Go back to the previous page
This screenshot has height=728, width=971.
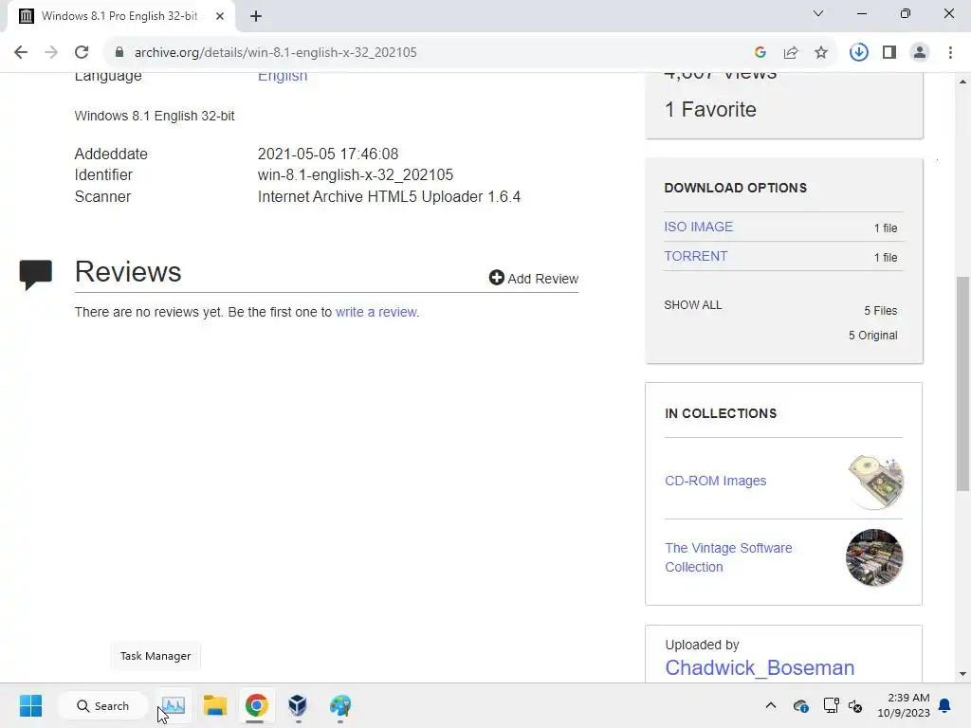tap(21, 53)
